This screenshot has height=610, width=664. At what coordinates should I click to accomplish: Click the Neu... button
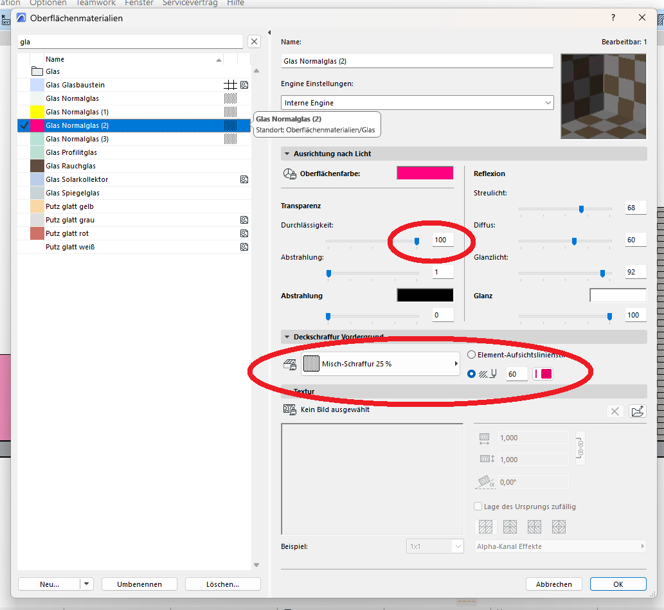(x=49, y=584)
